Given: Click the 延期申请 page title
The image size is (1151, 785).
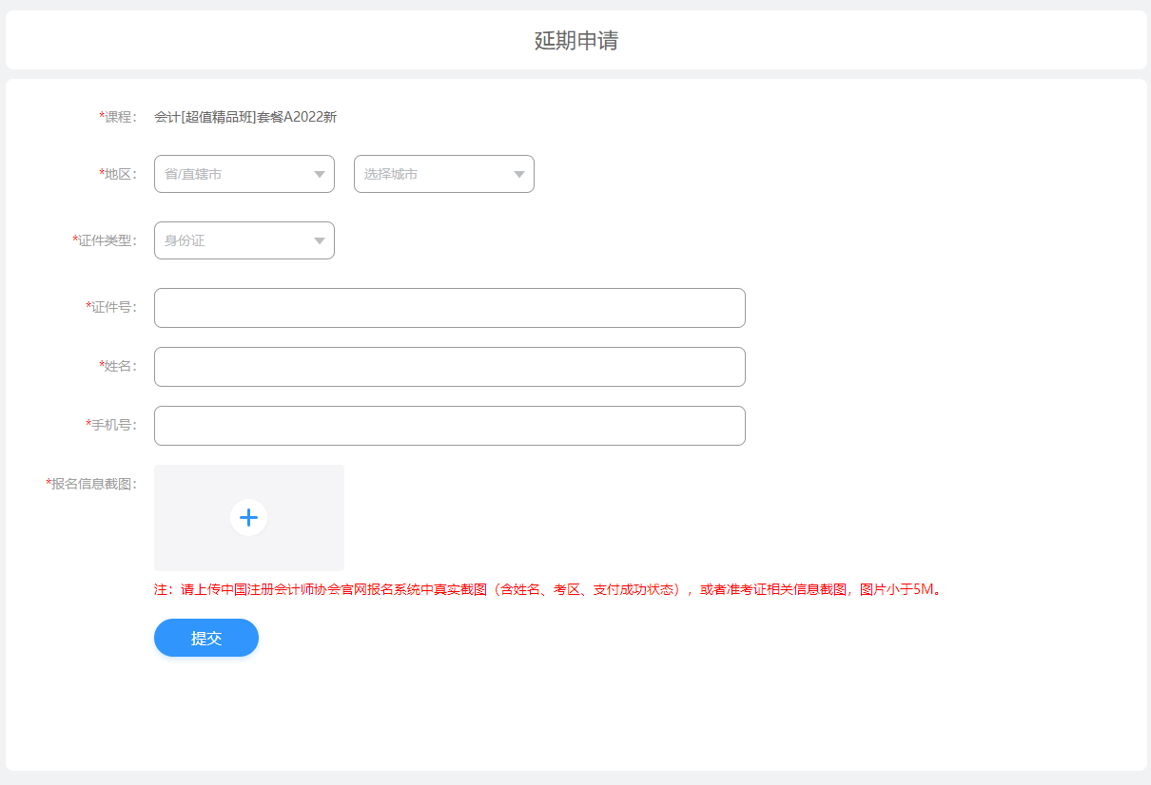Looking at the screenshot, I should click(575, 40).
